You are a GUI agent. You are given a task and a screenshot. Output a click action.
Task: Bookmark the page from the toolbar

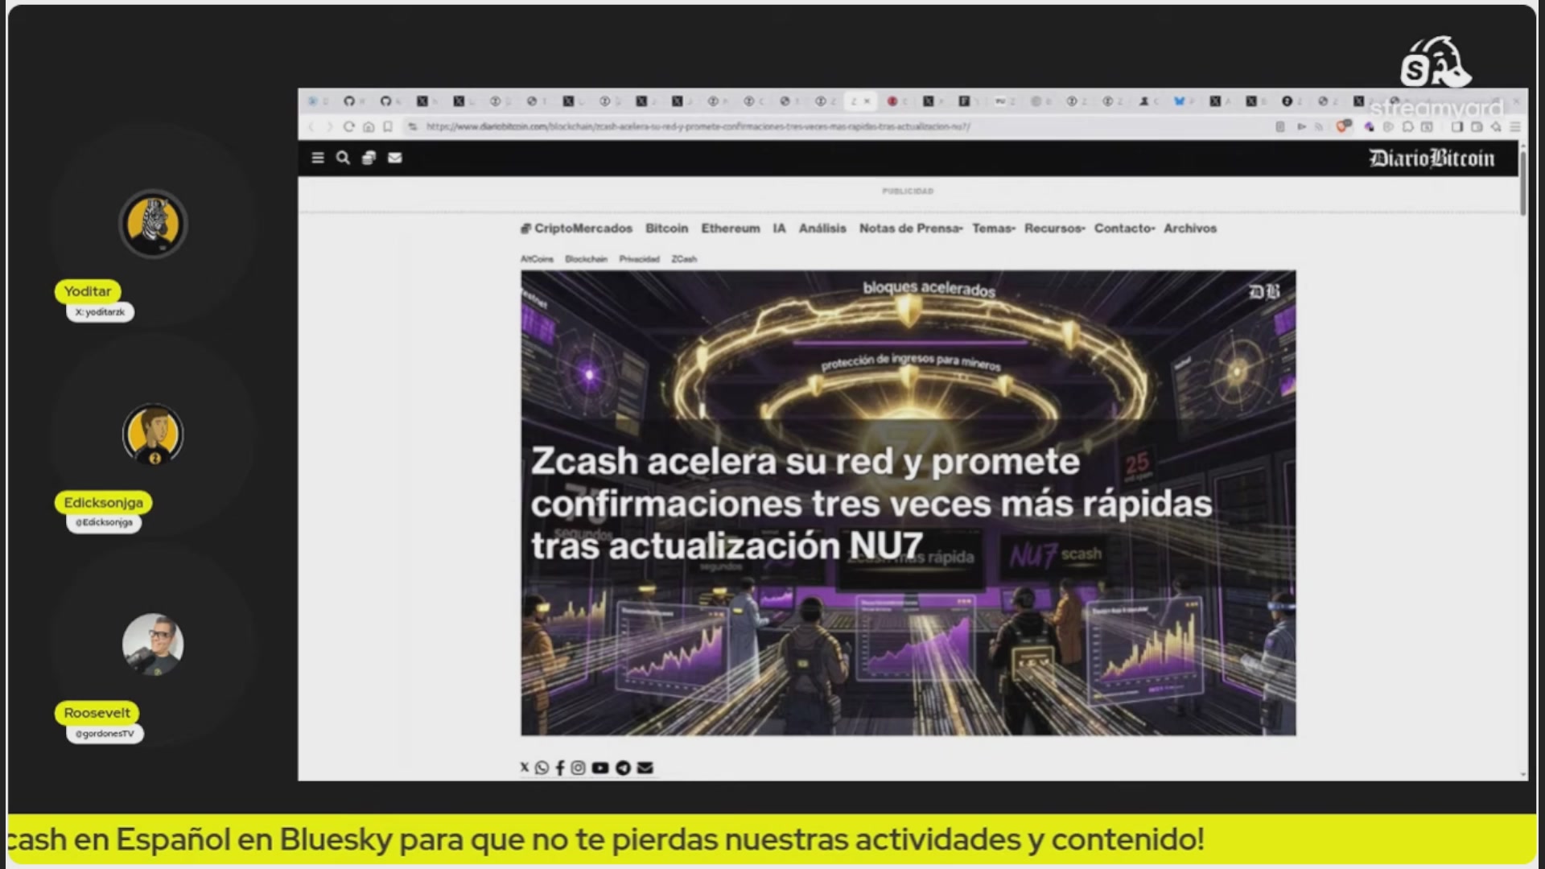point(388,126)
